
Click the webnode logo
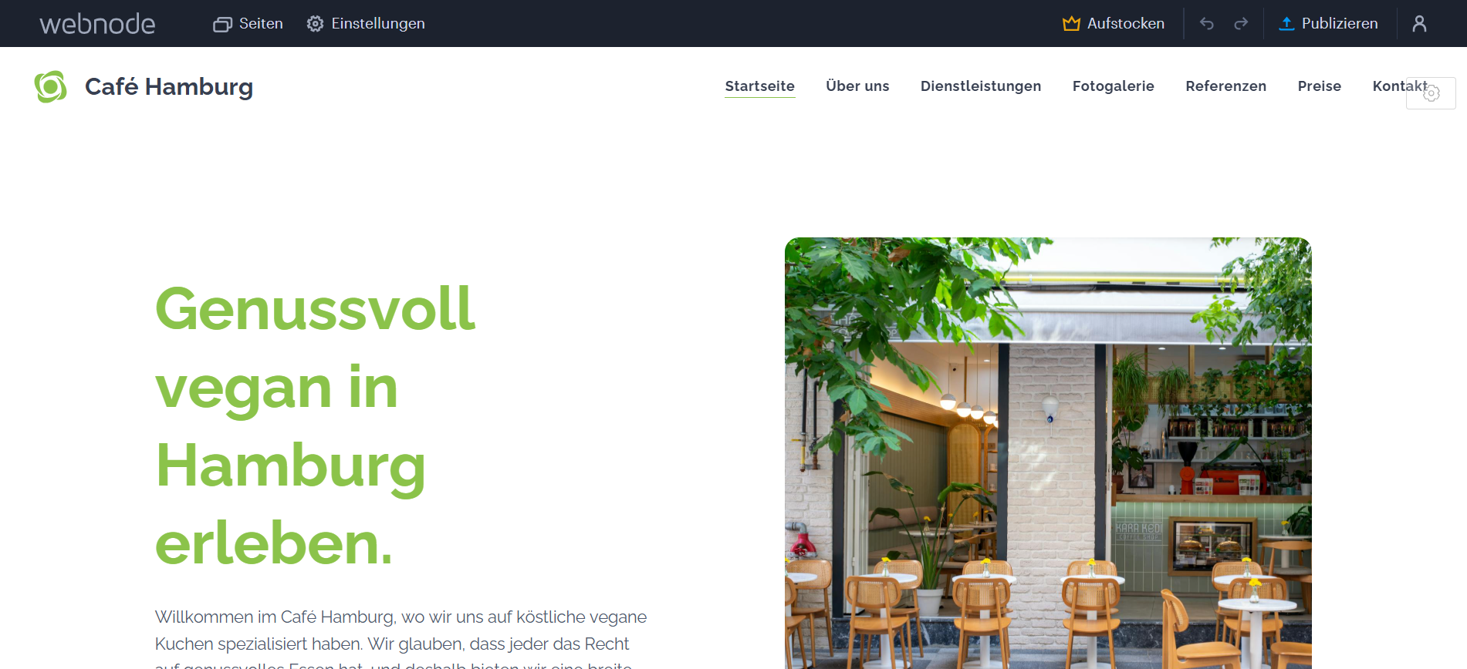coord(97,24)
